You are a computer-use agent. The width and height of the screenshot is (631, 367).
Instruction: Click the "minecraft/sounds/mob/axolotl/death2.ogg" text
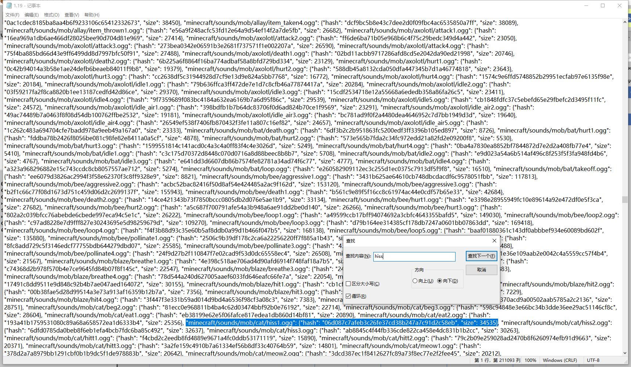click(x=68, y=61)
